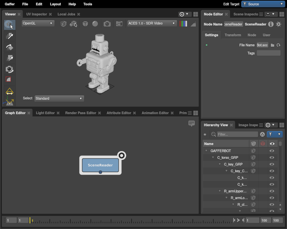
Task: Open the OpenGL renderer dropdown
Action: (x=38, y=24)
